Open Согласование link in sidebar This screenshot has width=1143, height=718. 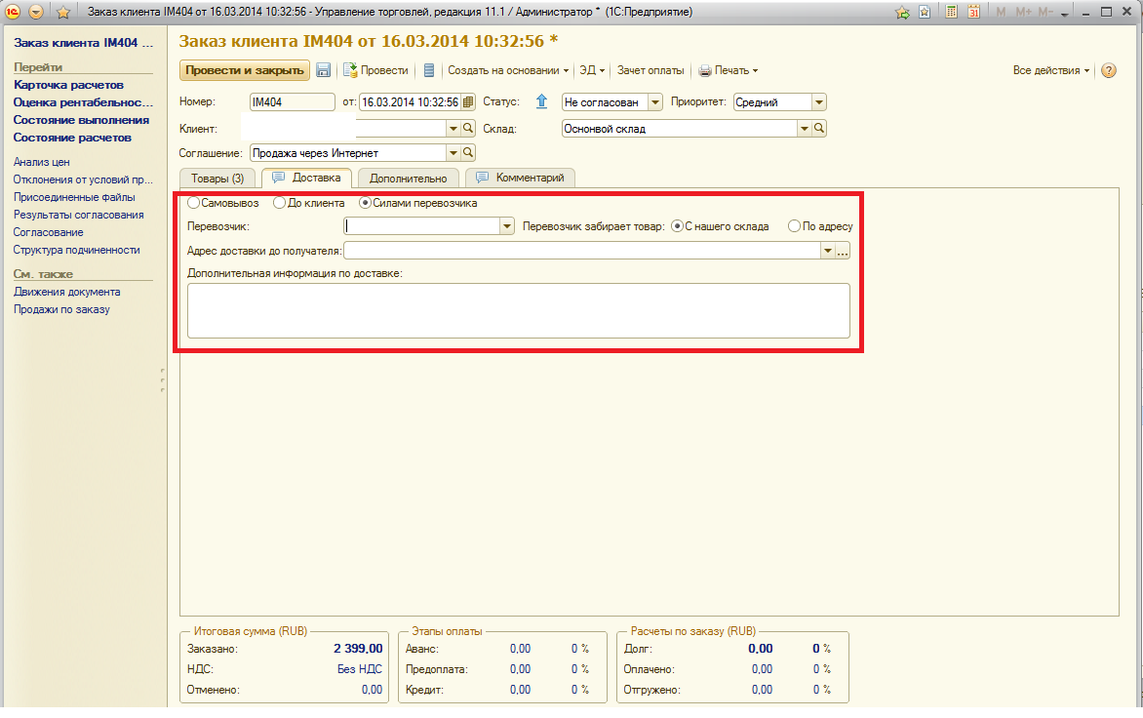[x=48, y=232]
